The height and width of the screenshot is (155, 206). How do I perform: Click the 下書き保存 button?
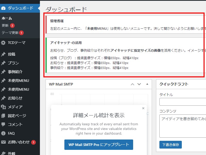[170, 145]
